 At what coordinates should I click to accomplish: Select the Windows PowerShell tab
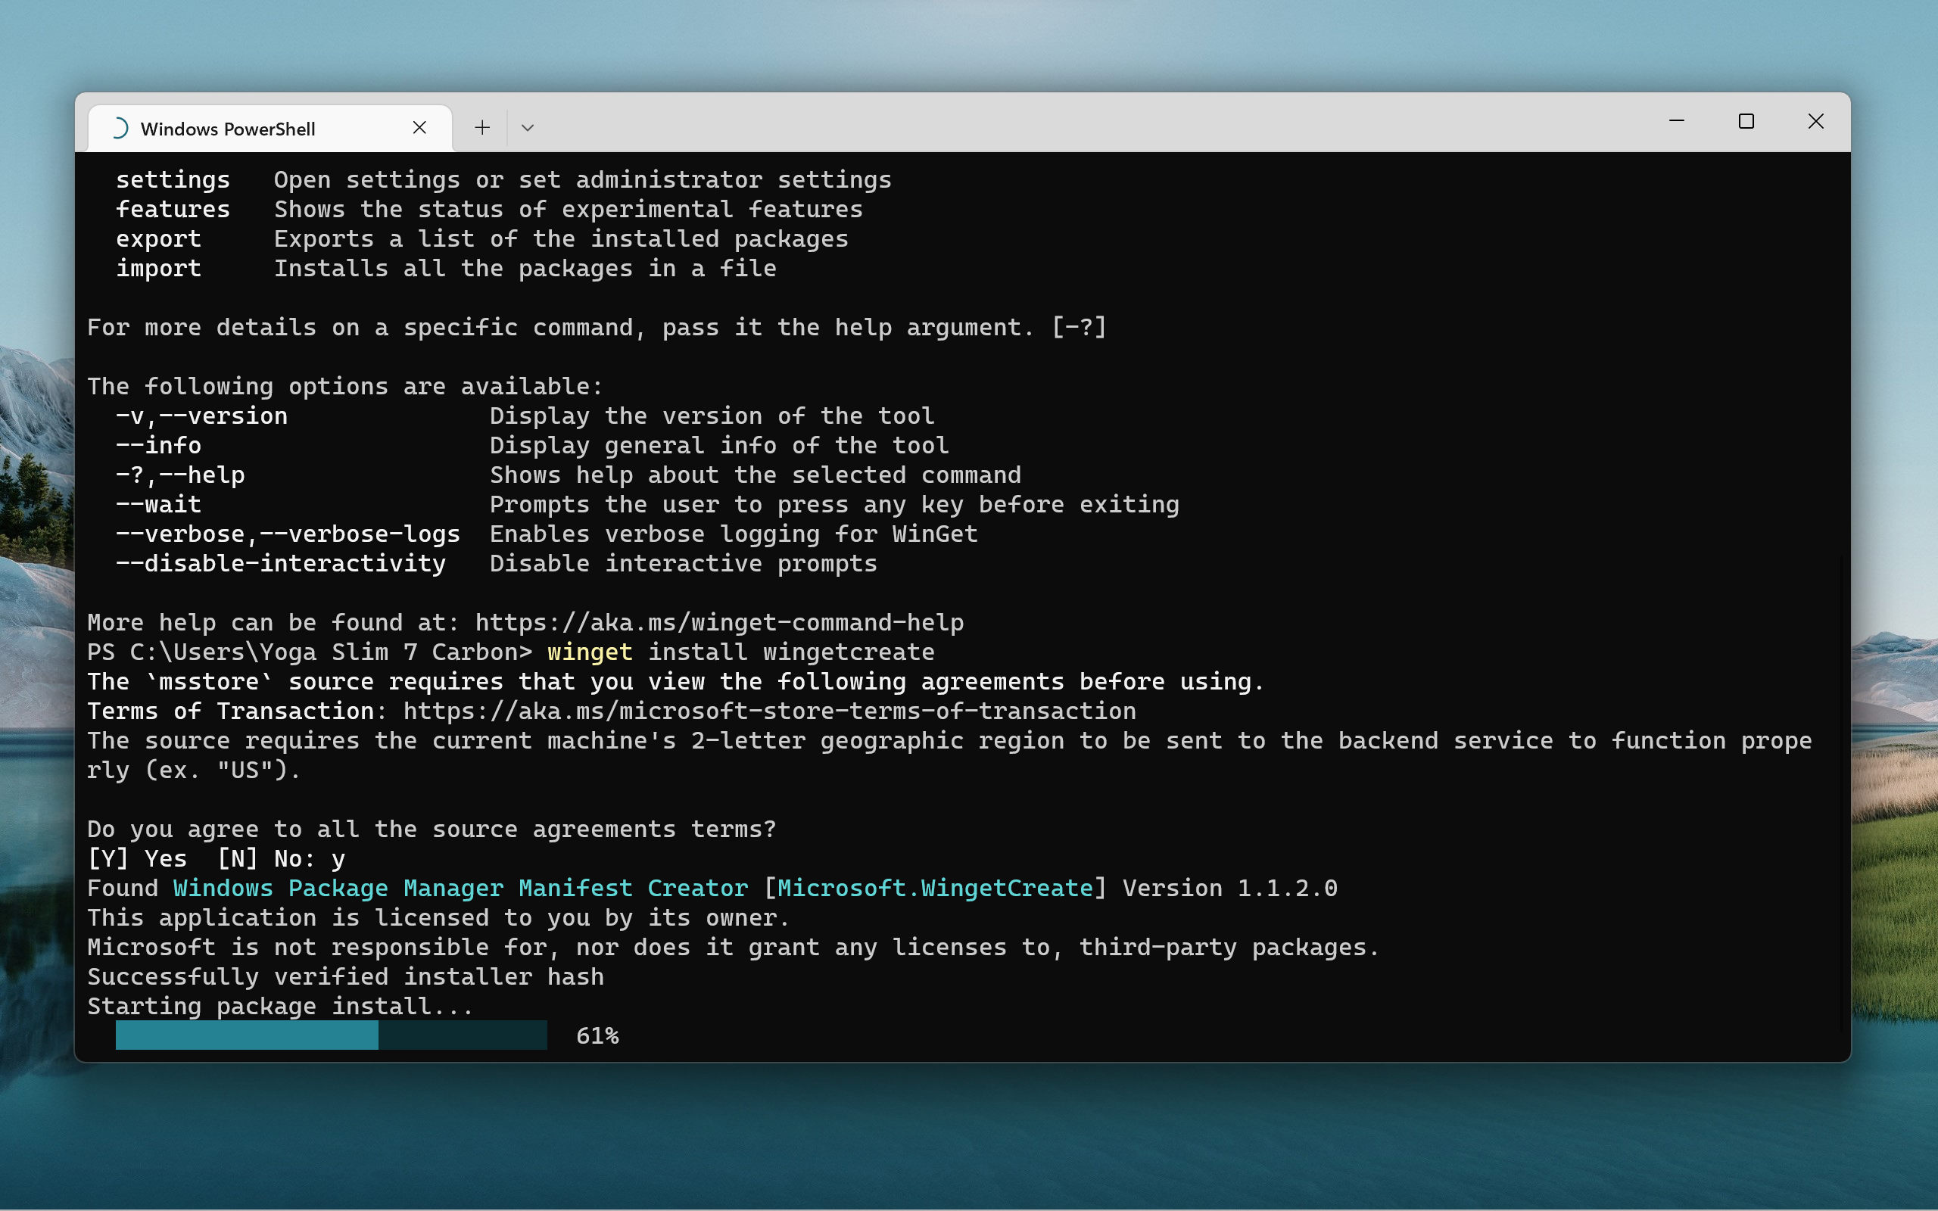[x=270, y=128]
